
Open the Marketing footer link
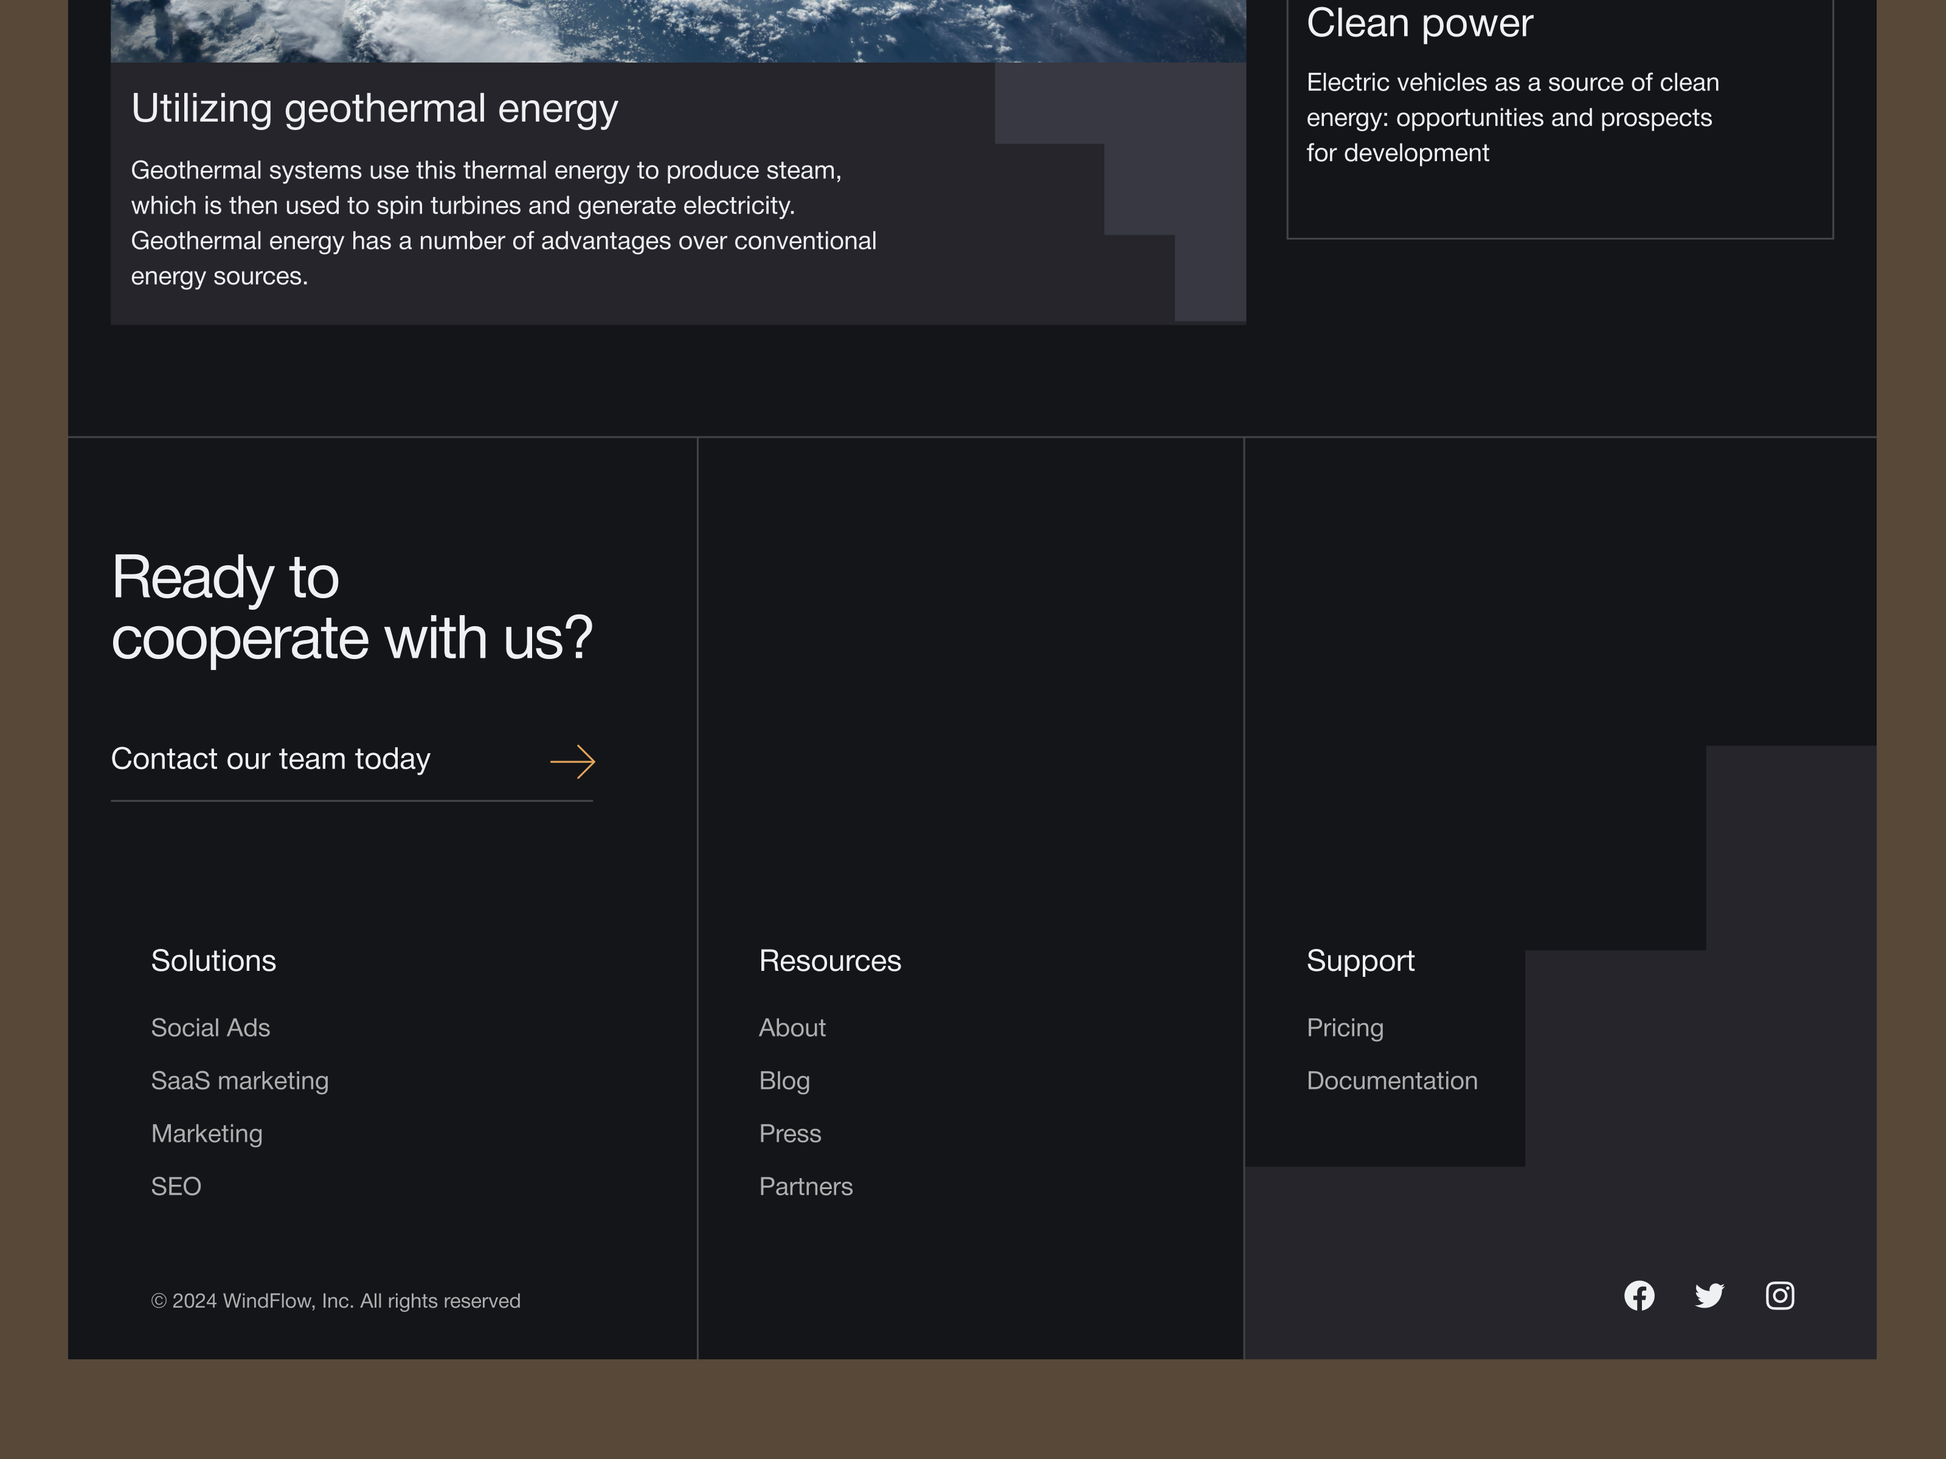207,1134
